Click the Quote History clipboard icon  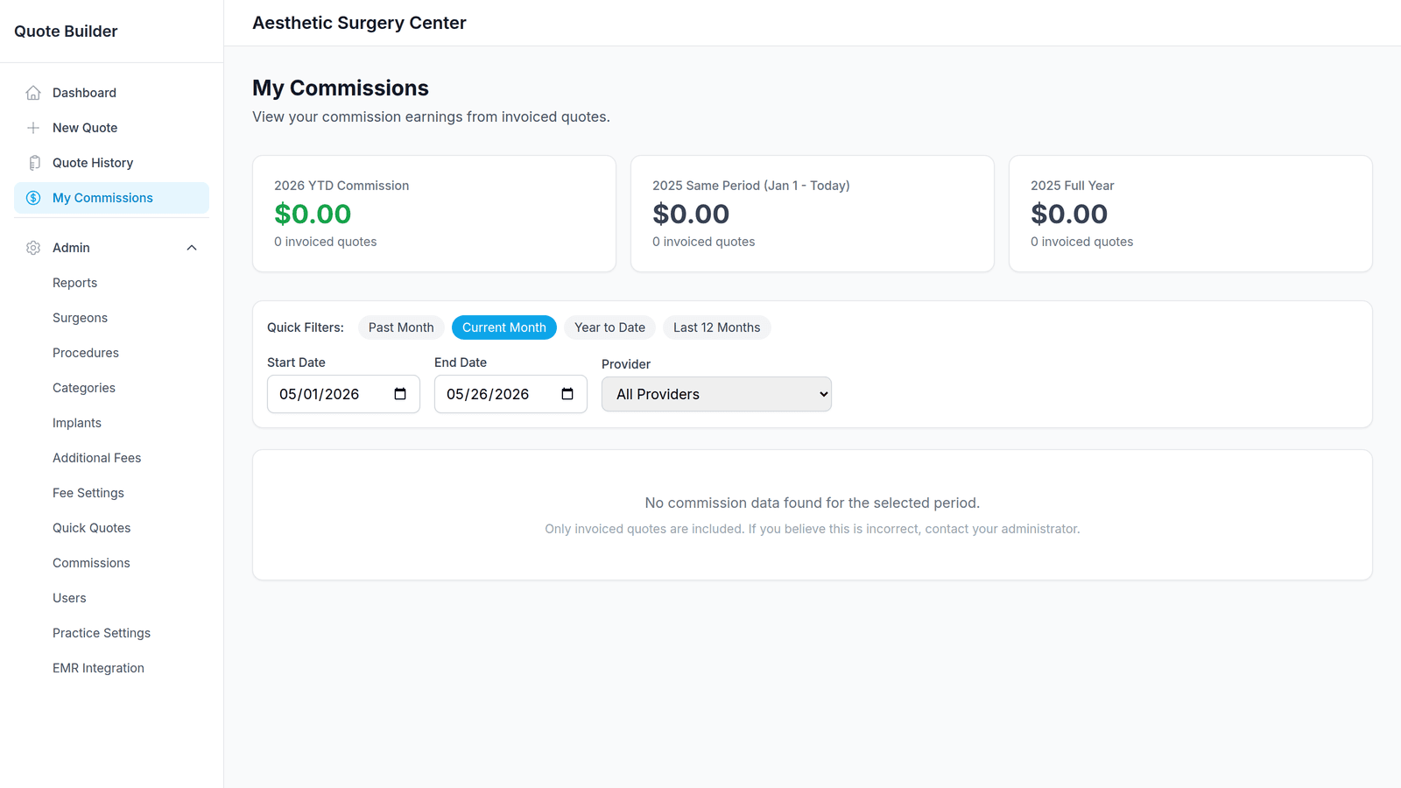(x=33, y=163)
